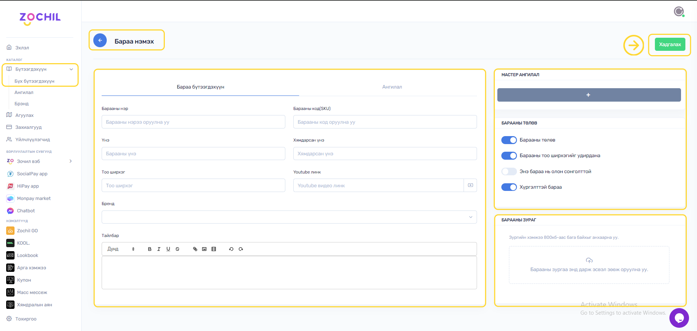
Task: Apply italic formatting in the description editor
Action: tap(159, 249)
